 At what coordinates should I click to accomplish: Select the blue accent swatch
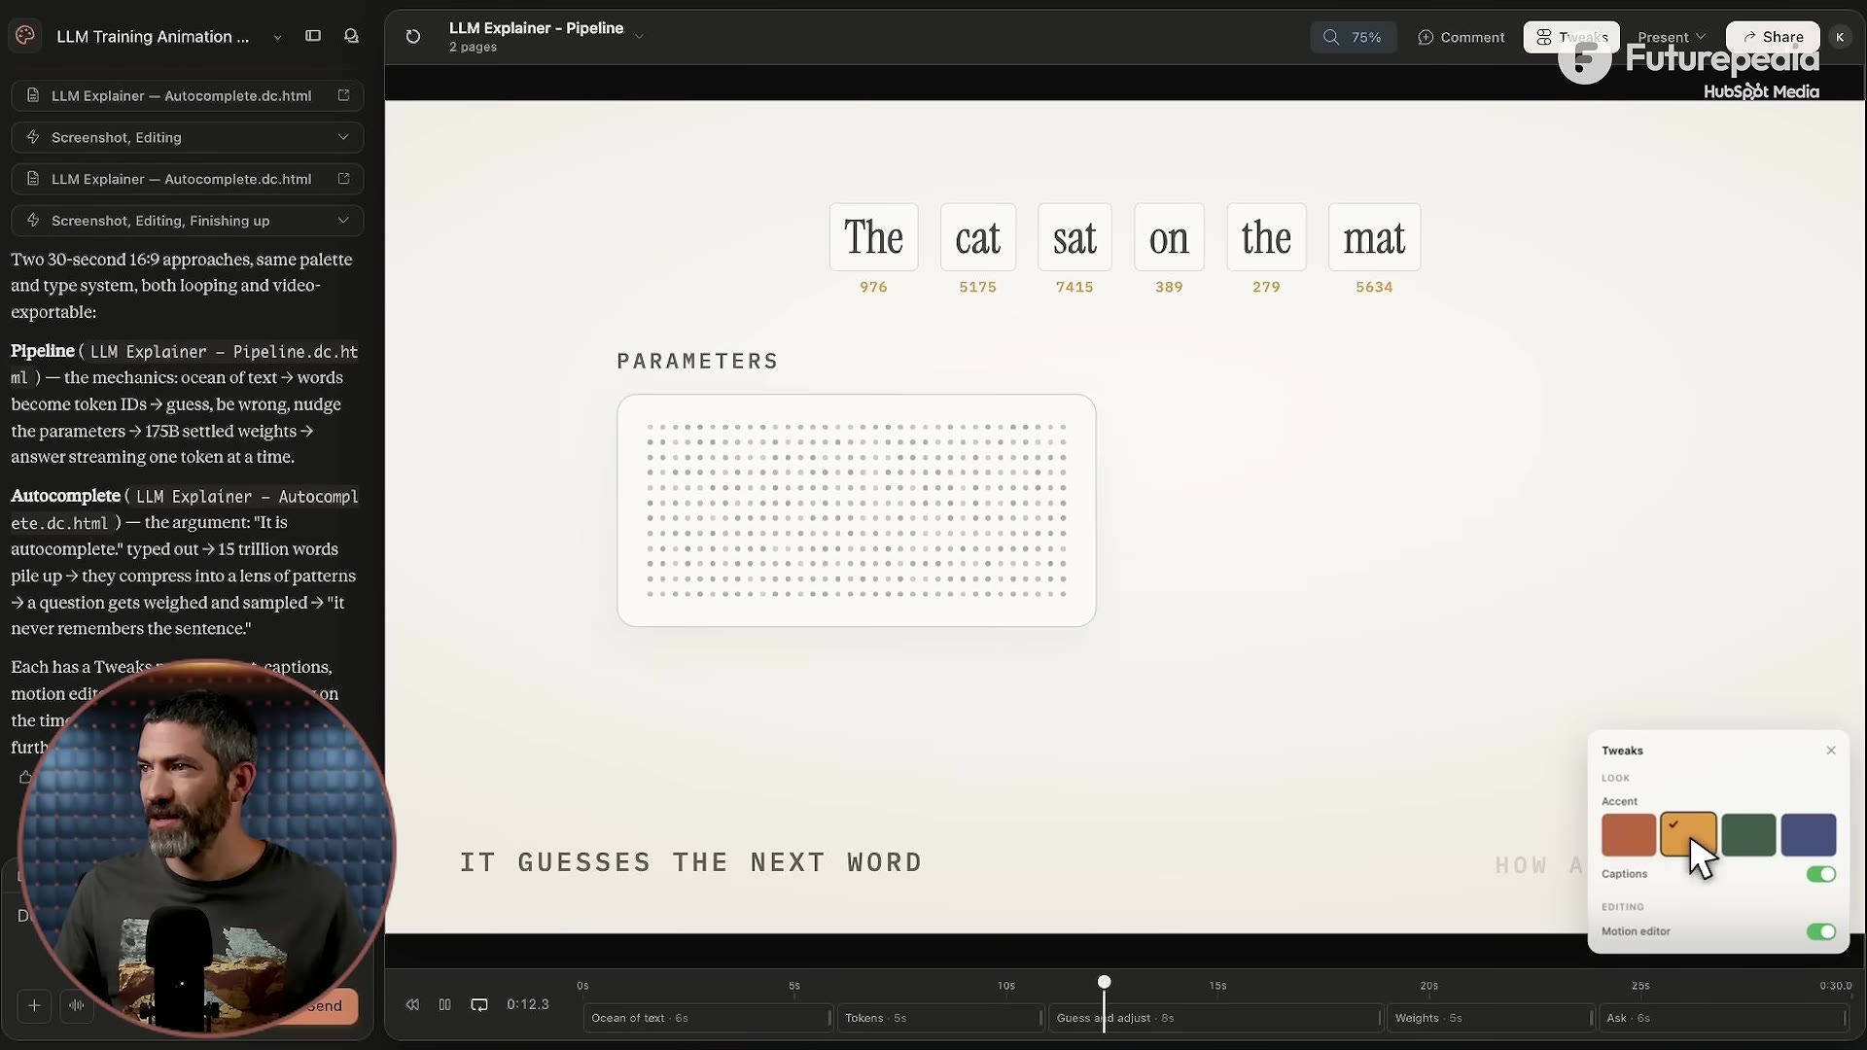pyautogui.click(x=1809, y=835)
